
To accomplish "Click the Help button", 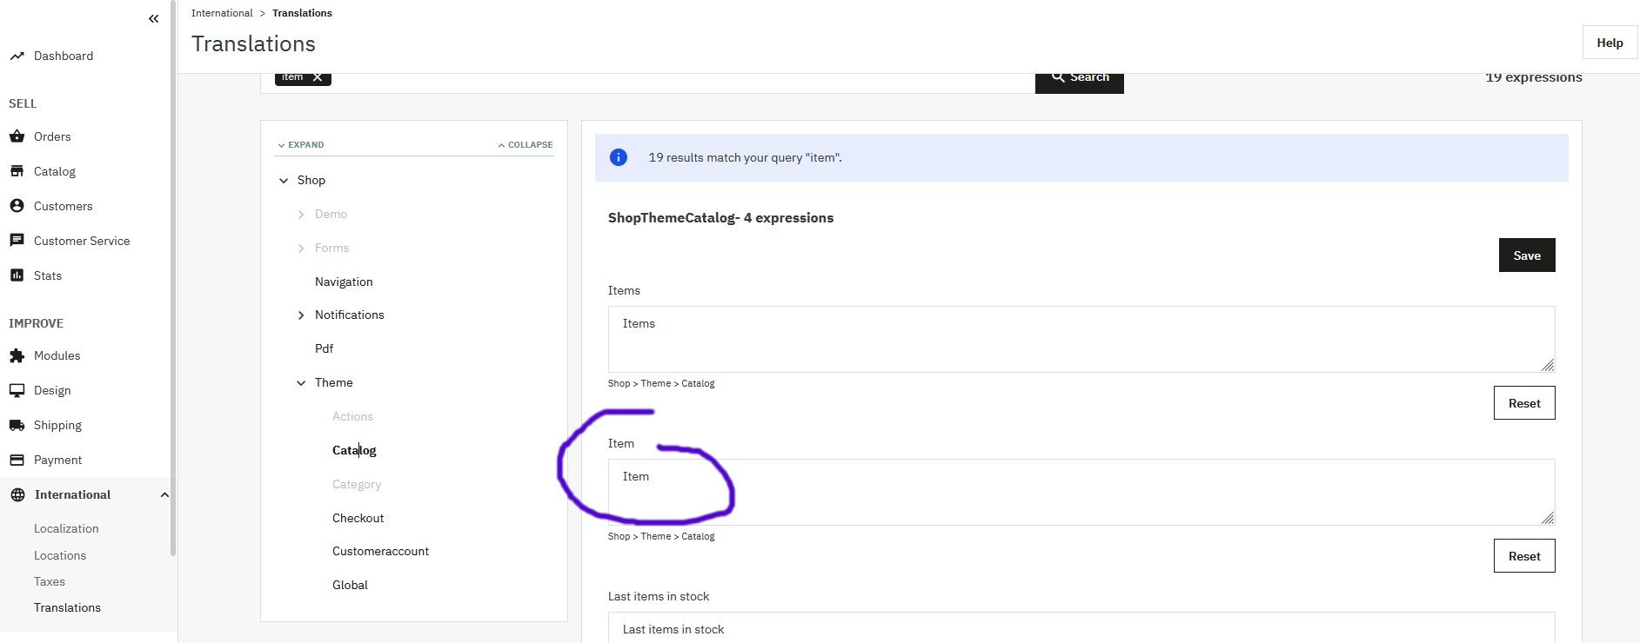I will (1610, 43).
